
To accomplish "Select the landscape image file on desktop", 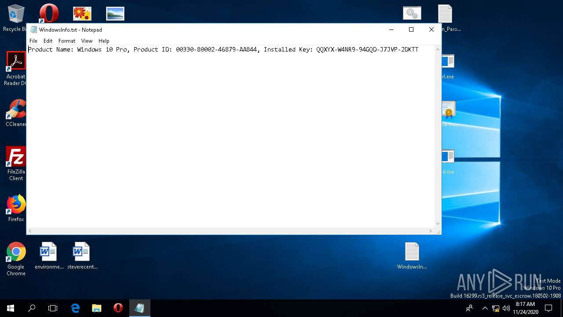I will click(x=115, y=13).
